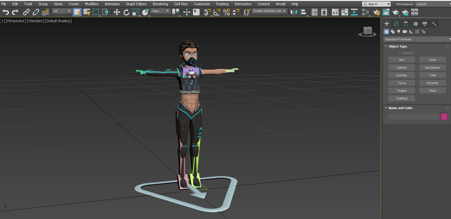Toggle the Angle Snap button
This screenshot has height=219, width=451.
[217, 12]
